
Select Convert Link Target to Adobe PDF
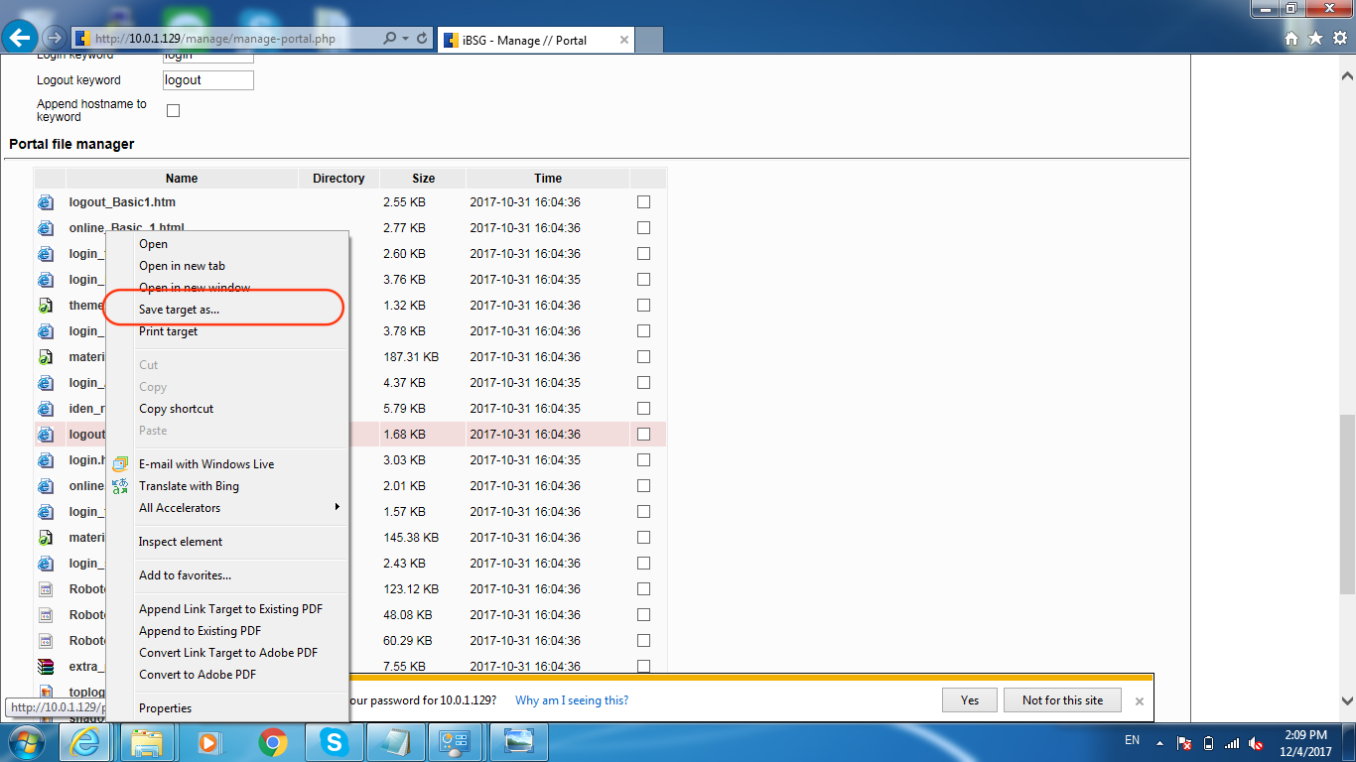228,653
